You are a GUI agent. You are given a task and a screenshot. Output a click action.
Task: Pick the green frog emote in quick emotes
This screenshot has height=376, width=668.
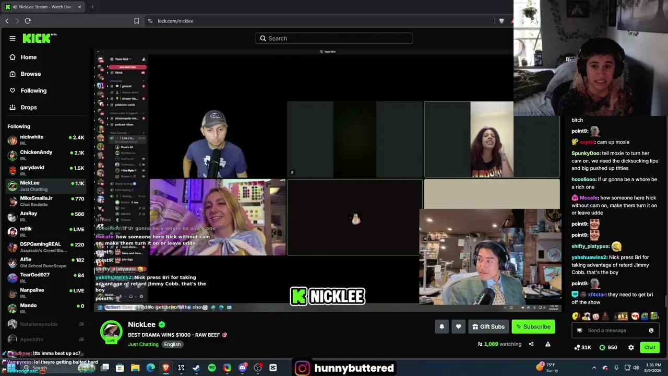point(645,316)
